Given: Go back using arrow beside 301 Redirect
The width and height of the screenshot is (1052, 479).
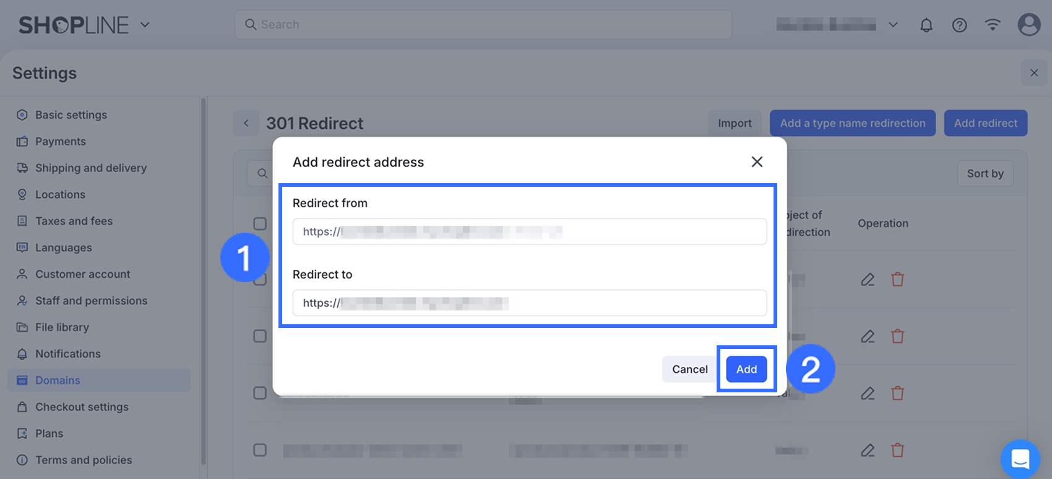Looking at the screenshot, I should [x=246, y=123].
